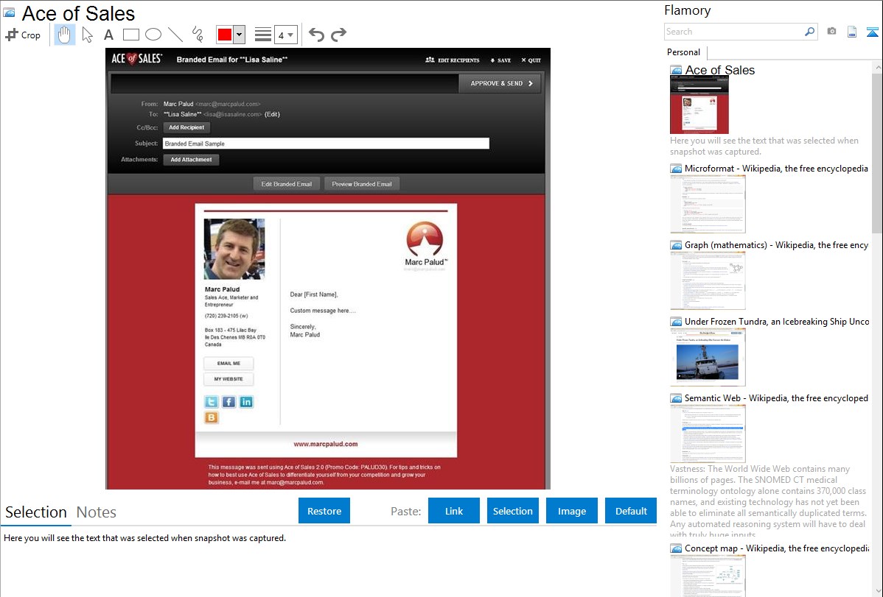This screenshot has width=883, height=597.
Task: Click the Add Recipient button
Action: (x=186, y=128)
